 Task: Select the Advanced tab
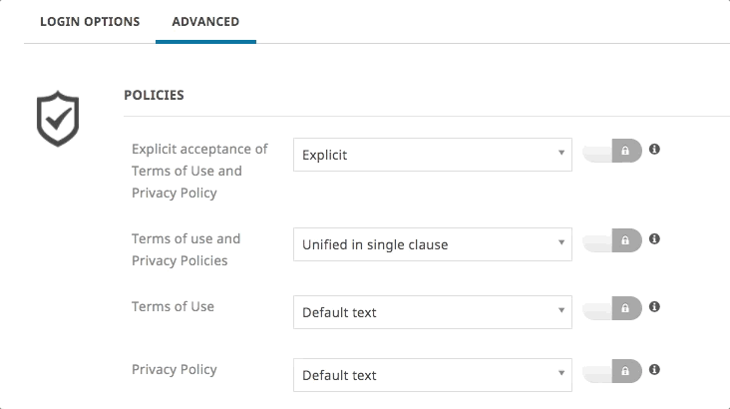[x=205, y=21]
